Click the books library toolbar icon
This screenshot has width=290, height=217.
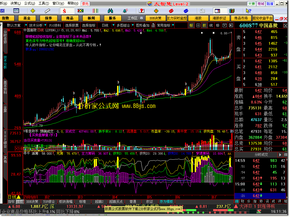[x=232, y=11]
